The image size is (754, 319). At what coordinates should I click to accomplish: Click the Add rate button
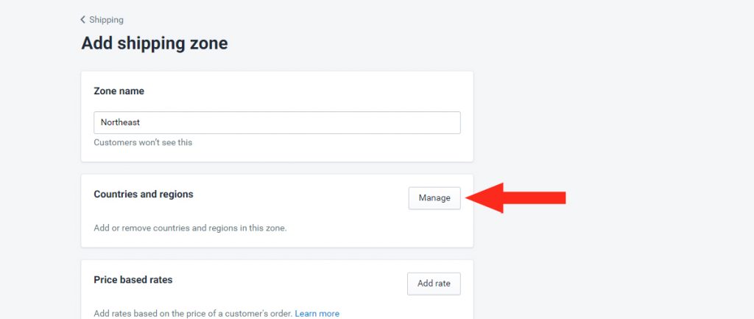[x=434, y=284]
